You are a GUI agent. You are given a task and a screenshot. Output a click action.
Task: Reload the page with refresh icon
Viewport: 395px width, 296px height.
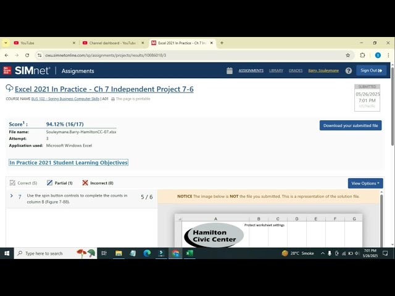(x=27, y=55)
